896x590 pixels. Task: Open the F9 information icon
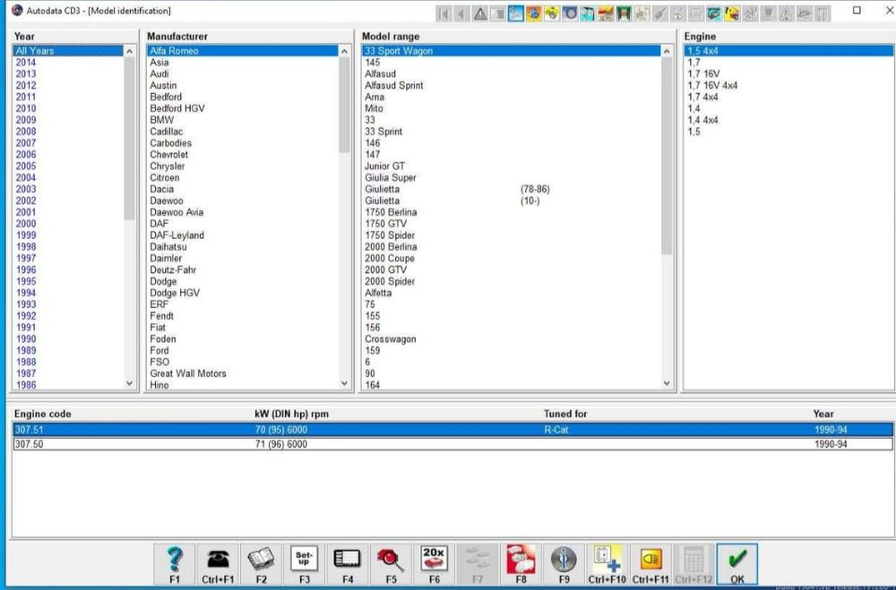click(563, 560)
